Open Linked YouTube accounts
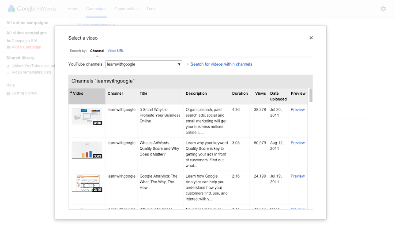Viewport: 395px width, 245px height. pyautogui.click(x=33, y=66)
